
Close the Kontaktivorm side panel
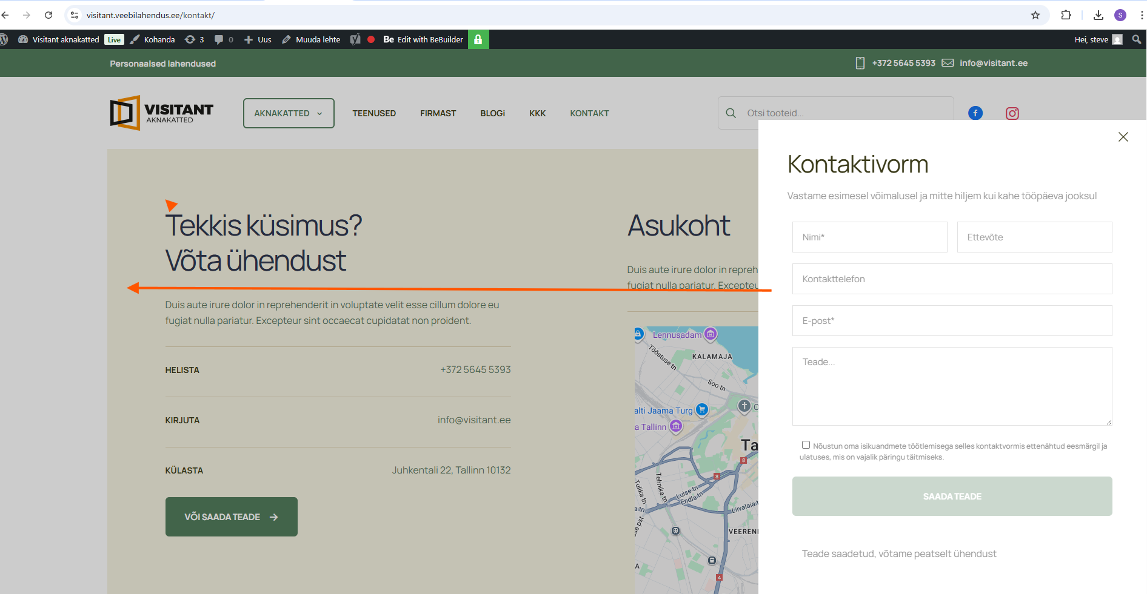click(x=1123, y=137)
